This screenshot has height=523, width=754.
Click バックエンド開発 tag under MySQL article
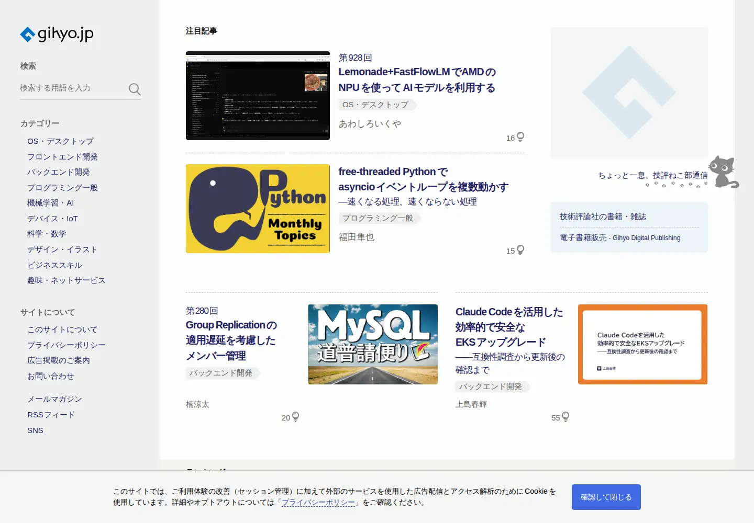click(223, 373)
